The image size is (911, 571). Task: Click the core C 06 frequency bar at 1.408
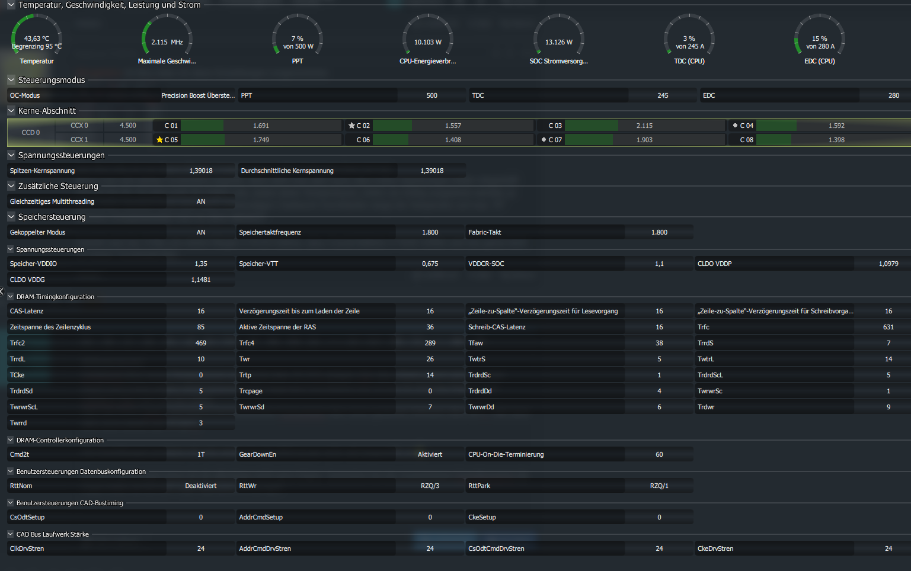click(453, 140)
